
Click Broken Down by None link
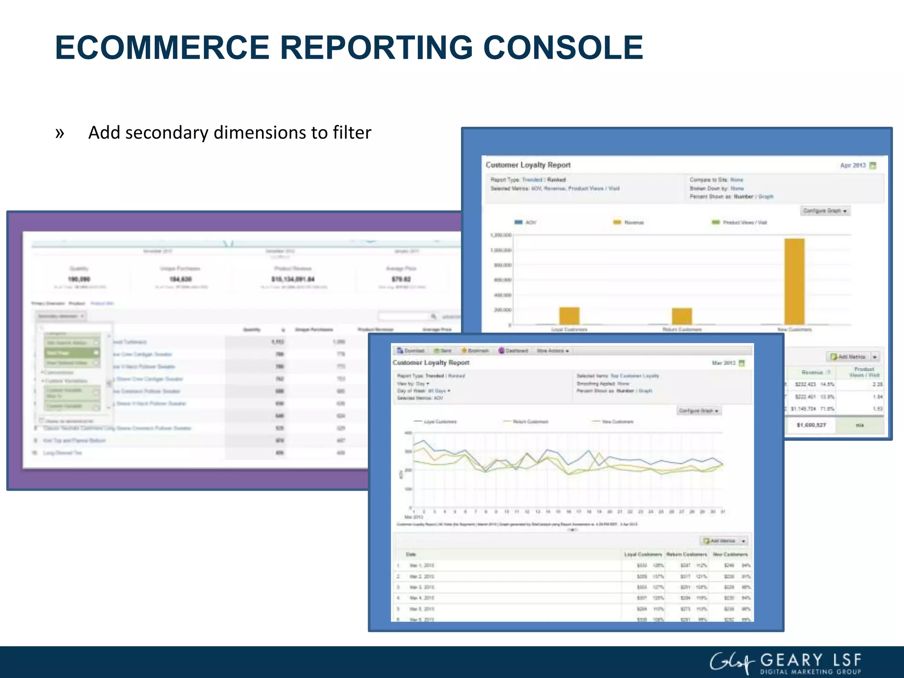pos(737,188)
